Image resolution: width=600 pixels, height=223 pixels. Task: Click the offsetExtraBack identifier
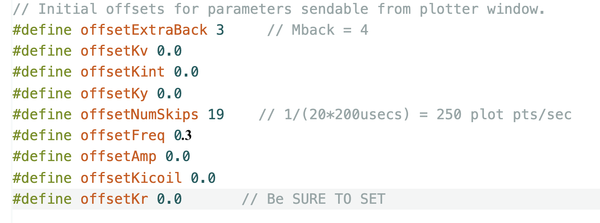click(144, 30)
